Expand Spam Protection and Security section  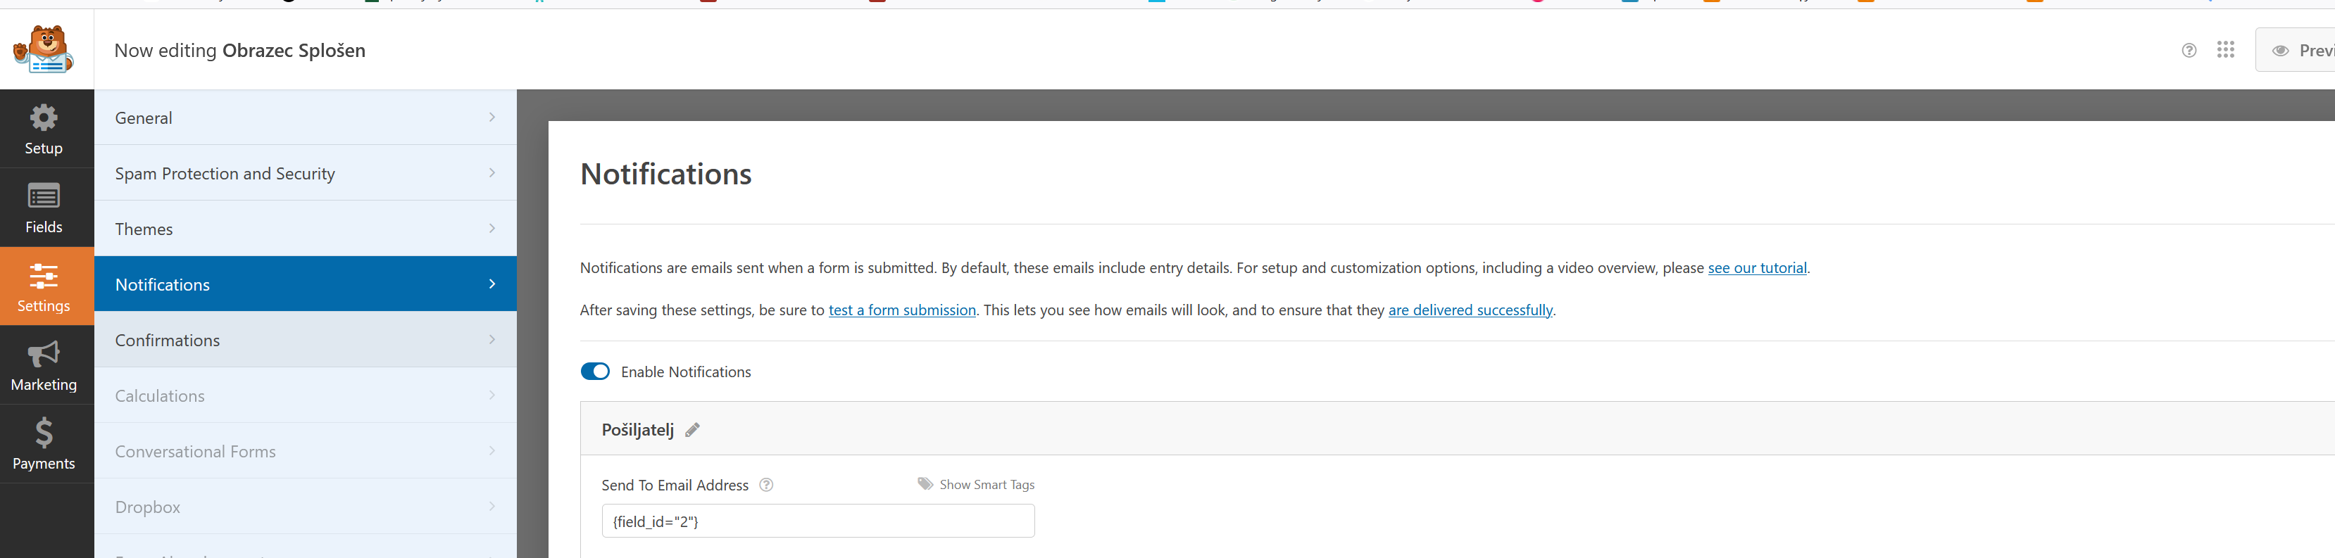coord(306,173)
